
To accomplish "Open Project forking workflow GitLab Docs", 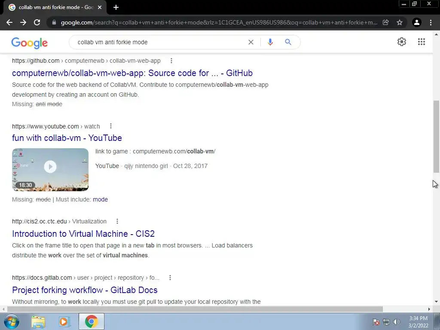I will pyautogui.click(x=85, y=290).
